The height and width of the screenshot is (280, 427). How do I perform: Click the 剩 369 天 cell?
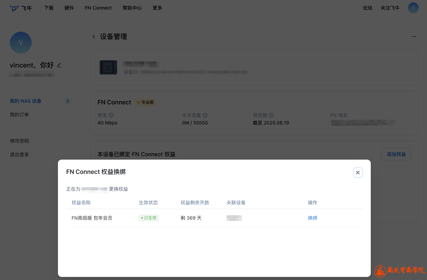click(191, 218)
